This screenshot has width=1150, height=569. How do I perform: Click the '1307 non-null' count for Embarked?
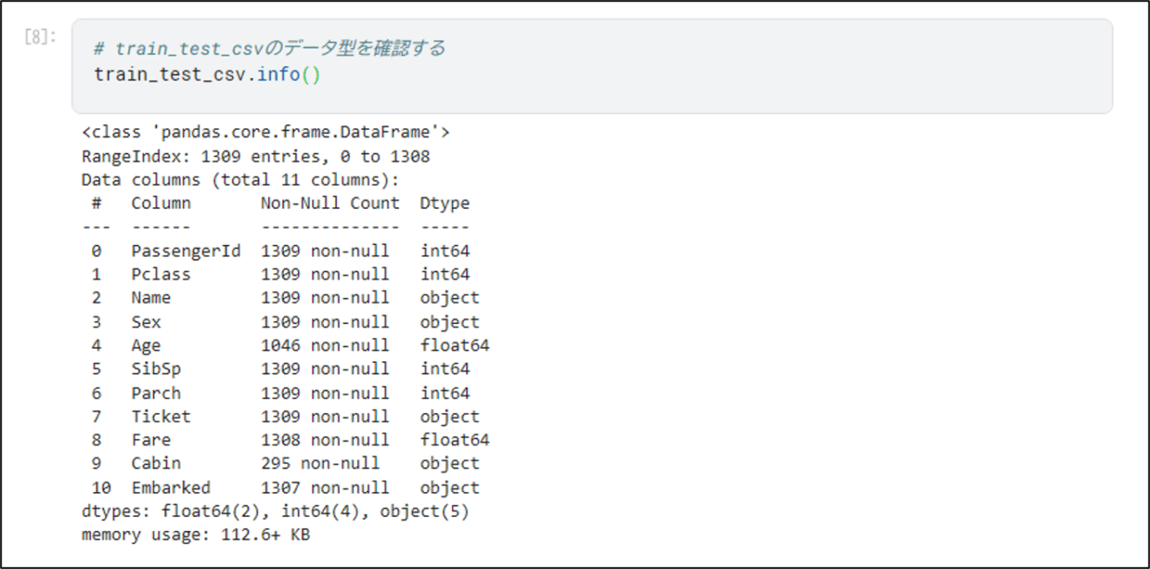click(325, 488)
